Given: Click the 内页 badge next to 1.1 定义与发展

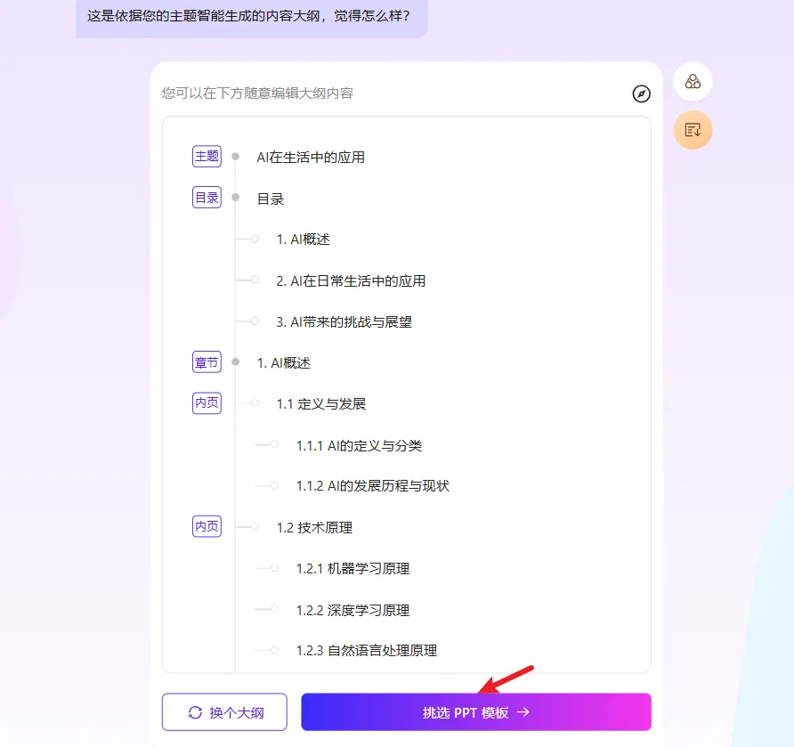Looking at the screenshot, I should [x=206, y=402].
